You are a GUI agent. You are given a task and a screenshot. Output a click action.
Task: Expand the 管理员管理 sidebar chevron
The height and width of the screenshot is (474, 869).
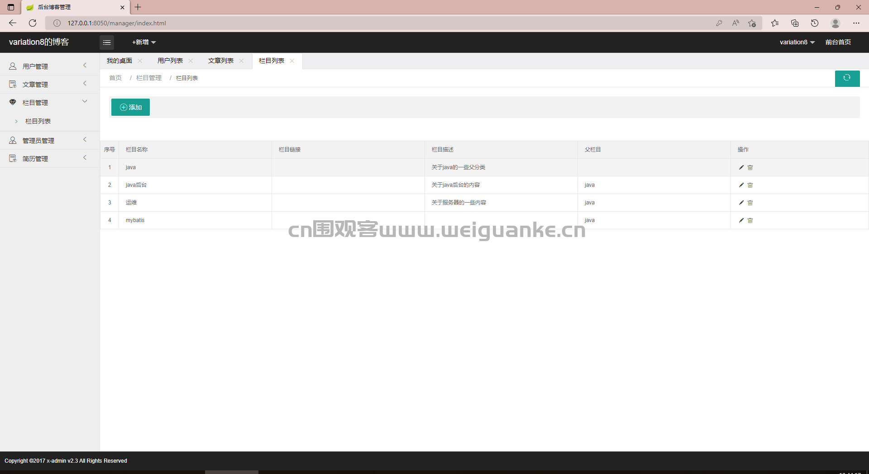click(85, 140)
